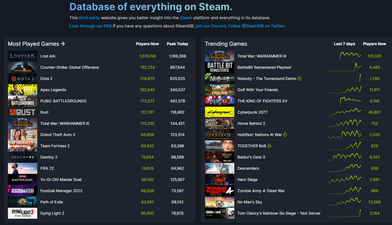Open the third-party link in description

tap(89, 18)
